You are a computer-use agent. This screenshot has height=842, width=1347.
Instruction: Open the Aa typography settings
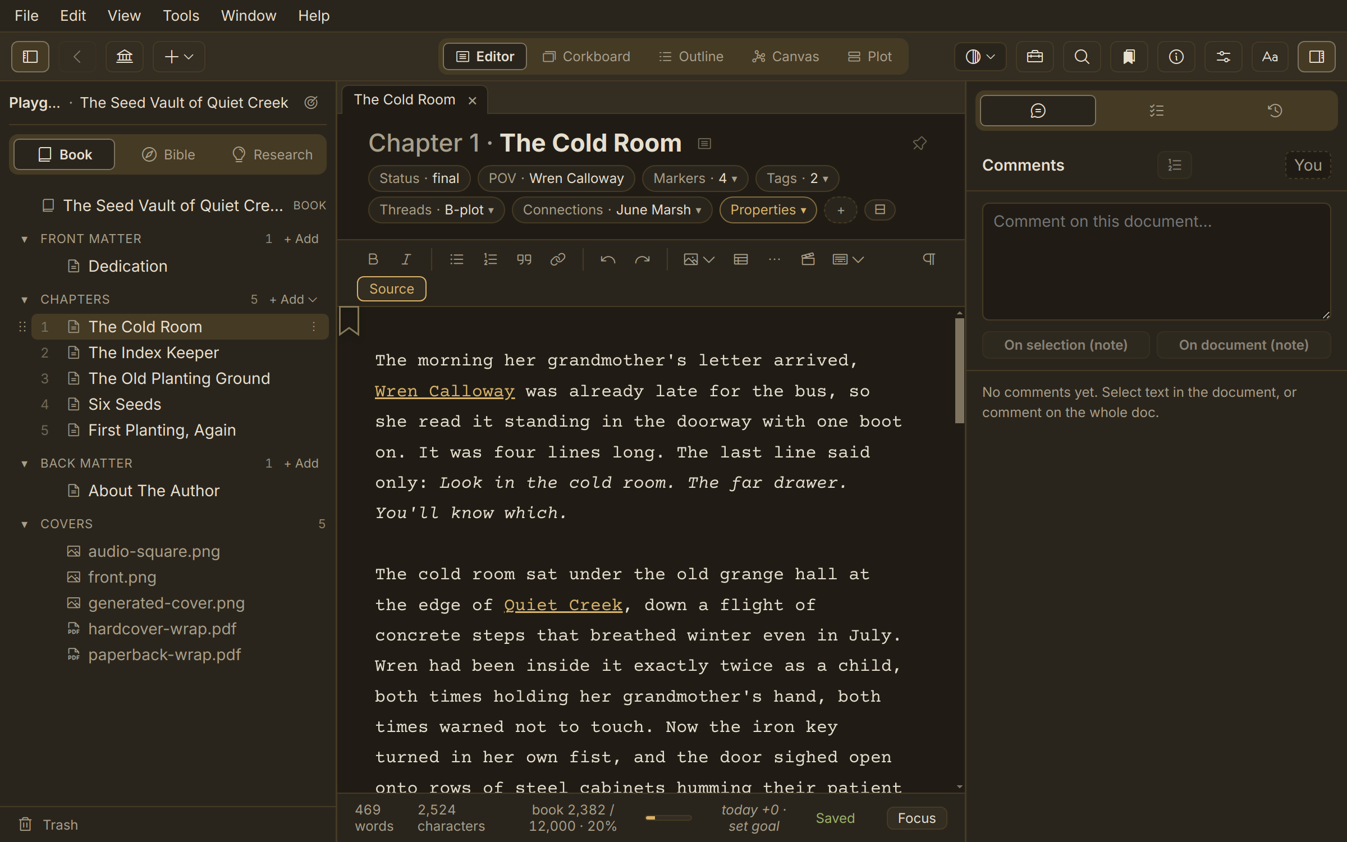(x=1271, y=57)
